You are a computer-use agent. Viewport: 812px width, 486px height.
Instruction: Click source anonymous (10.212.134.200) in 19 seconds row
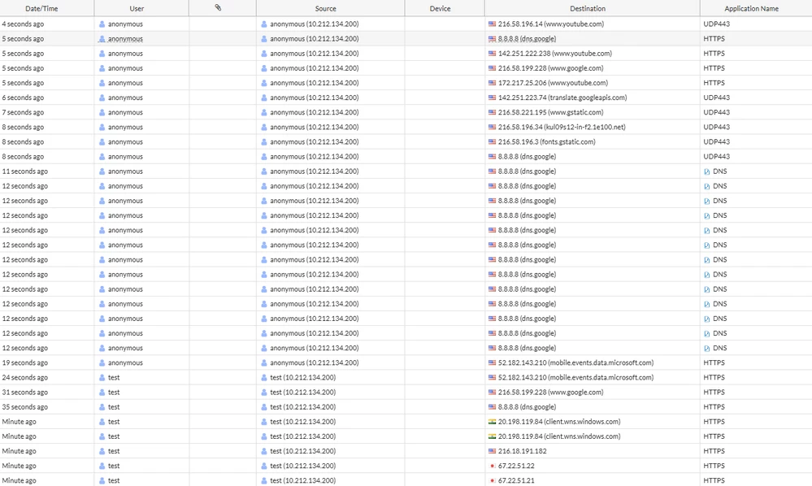(315, 362)
